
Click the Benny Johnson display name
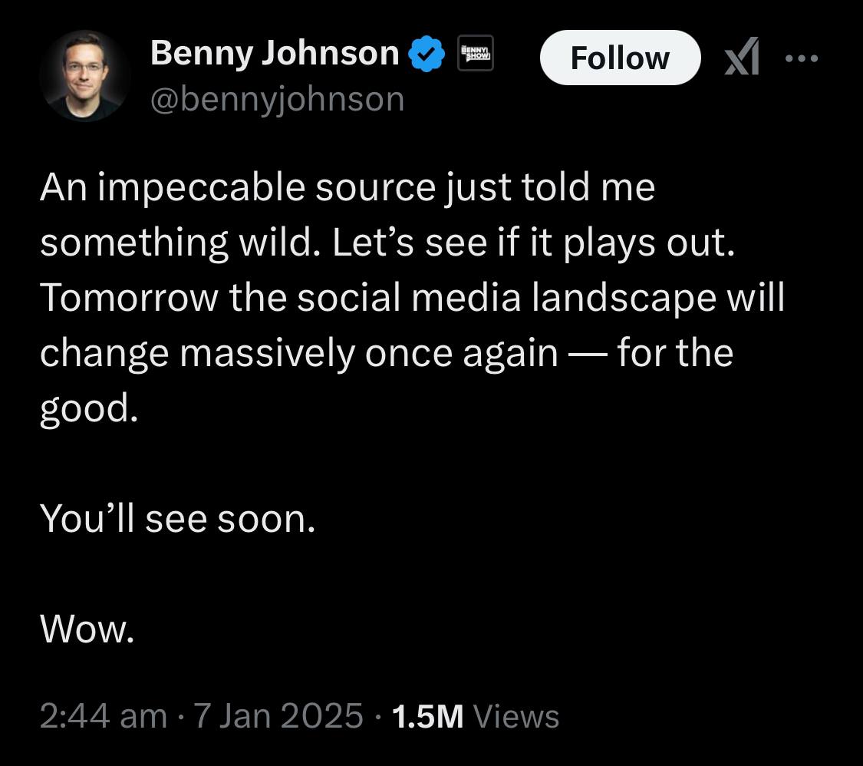(x=275, y=54)
